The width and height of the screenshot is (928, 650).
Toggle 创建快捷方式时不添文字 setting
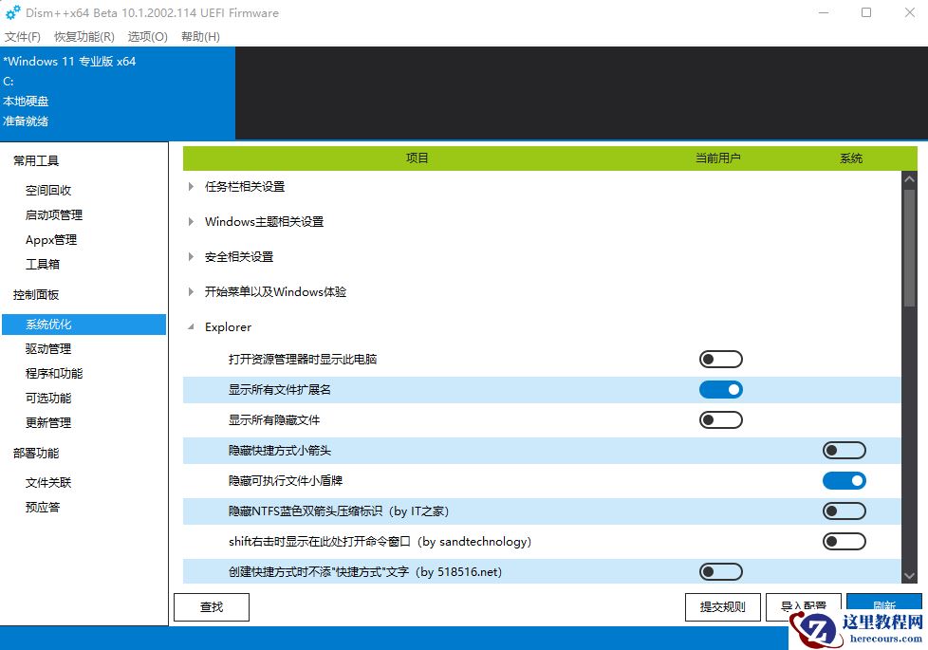pos(720,571)
